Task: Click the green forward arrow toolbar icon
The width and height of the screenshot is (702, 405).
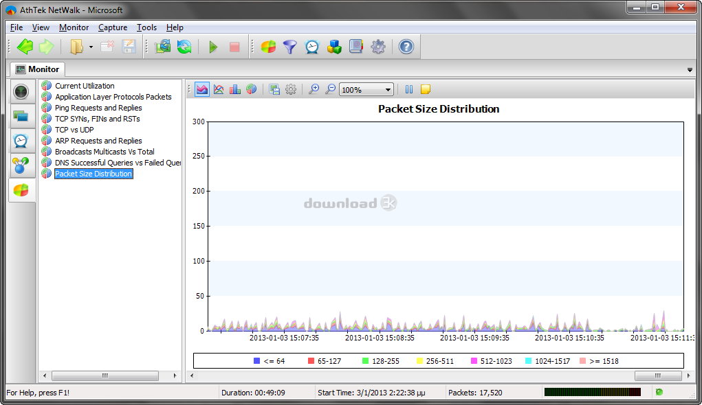Action: 47,47
